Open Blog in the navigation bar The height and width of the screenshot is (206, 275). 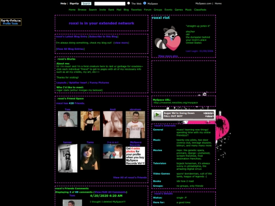(x=126, y=10)
